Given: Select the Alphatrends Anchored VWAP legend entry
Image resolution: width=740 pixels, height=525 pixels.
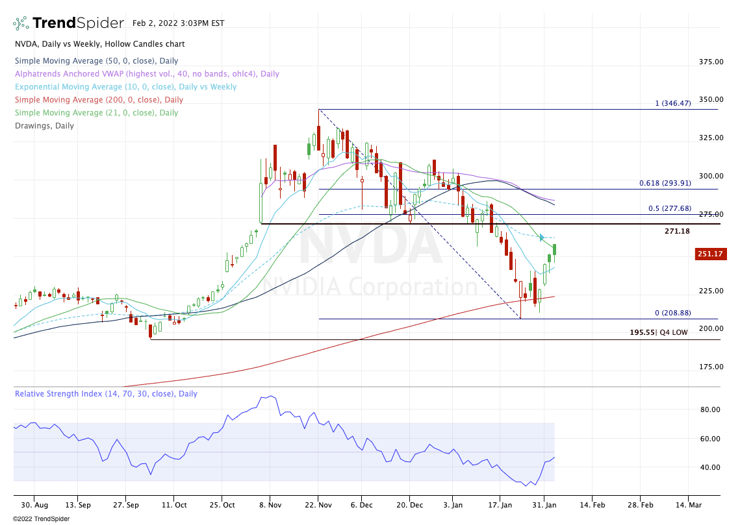Looking at the screenshot, I should 138,74.
